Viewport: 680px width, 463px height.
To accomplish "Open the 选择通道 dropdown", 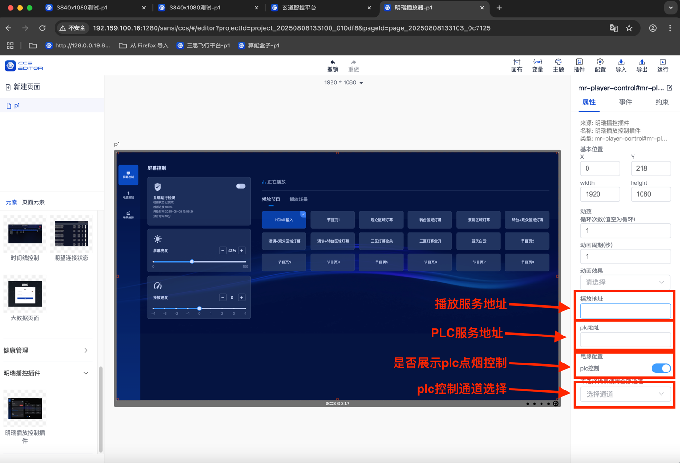I will 625,394.
